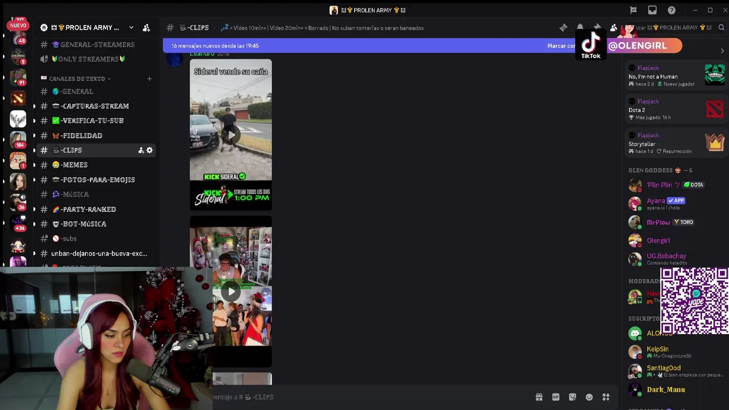729x410 pixels.
Task: Open Flapjack's Dota 2 activity card
Action: pyautogui.click(x=676, y=109)
